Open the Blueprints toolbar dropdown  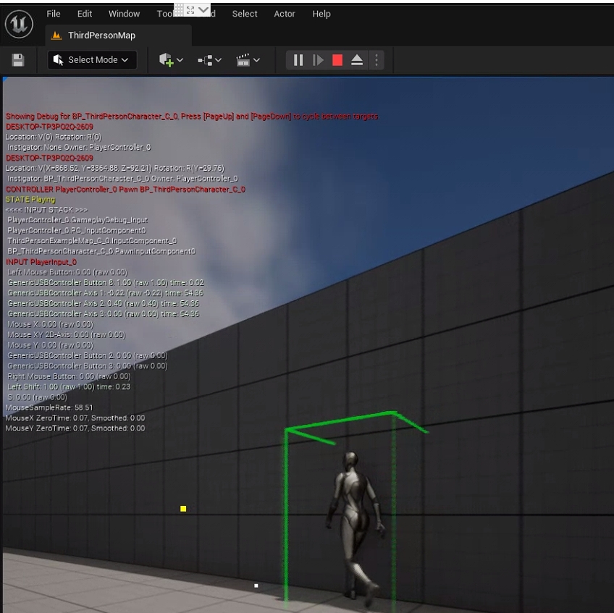tap(210, 60)
